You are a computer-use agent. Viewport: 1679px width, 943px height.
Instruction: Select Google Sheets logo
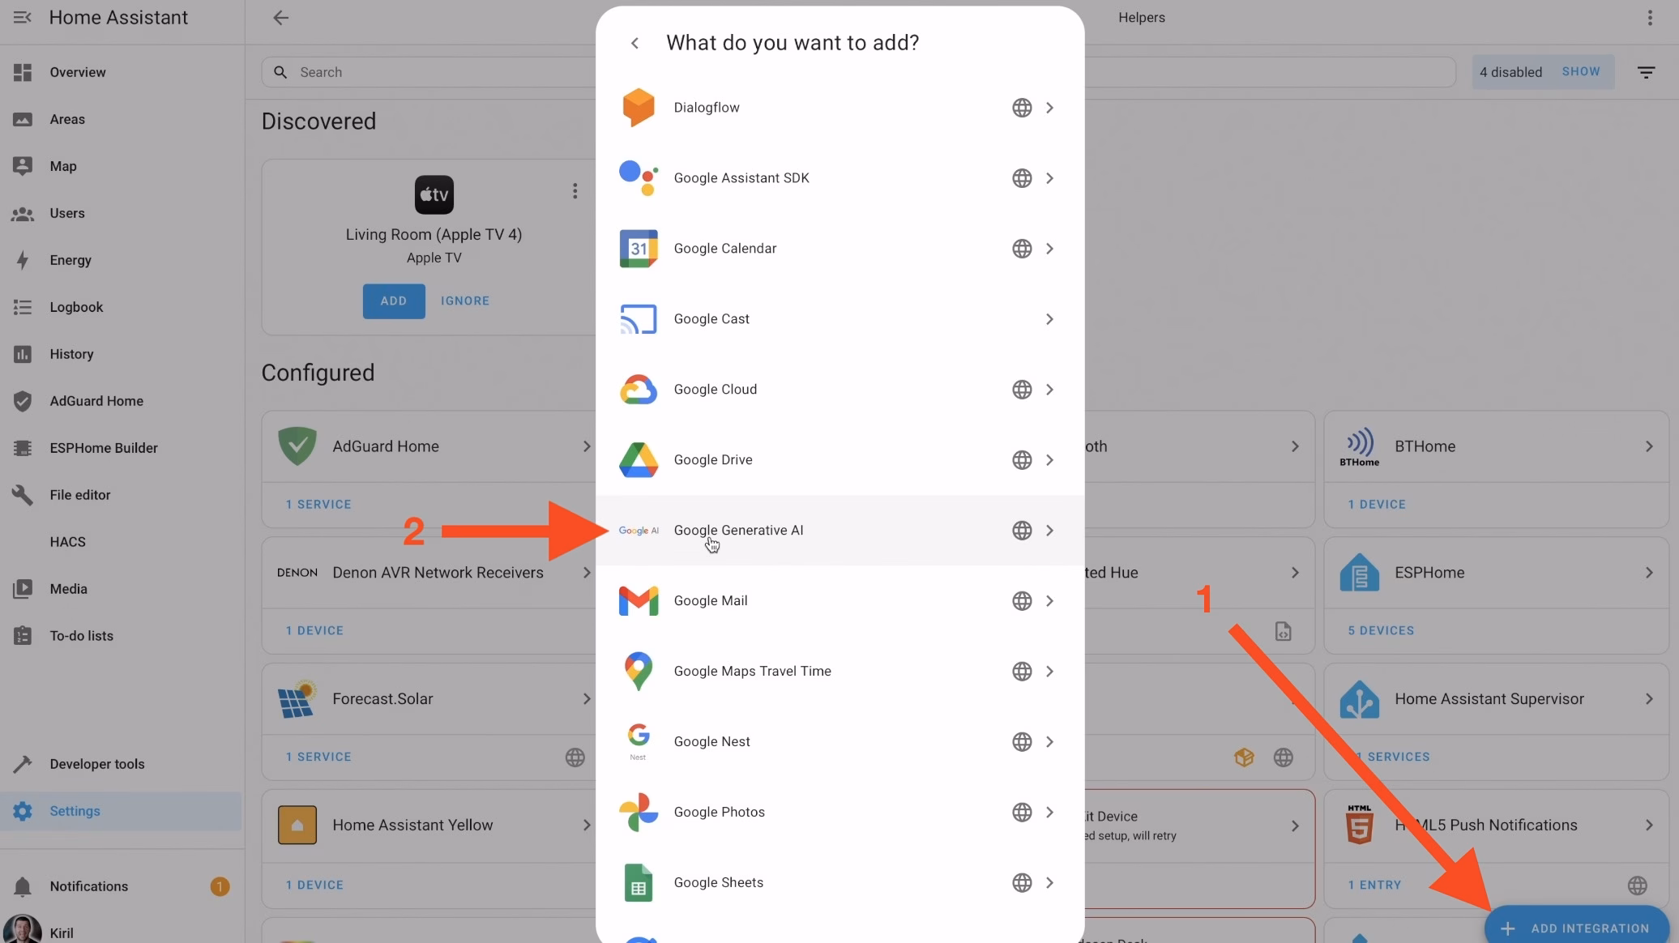coord(639,883)
